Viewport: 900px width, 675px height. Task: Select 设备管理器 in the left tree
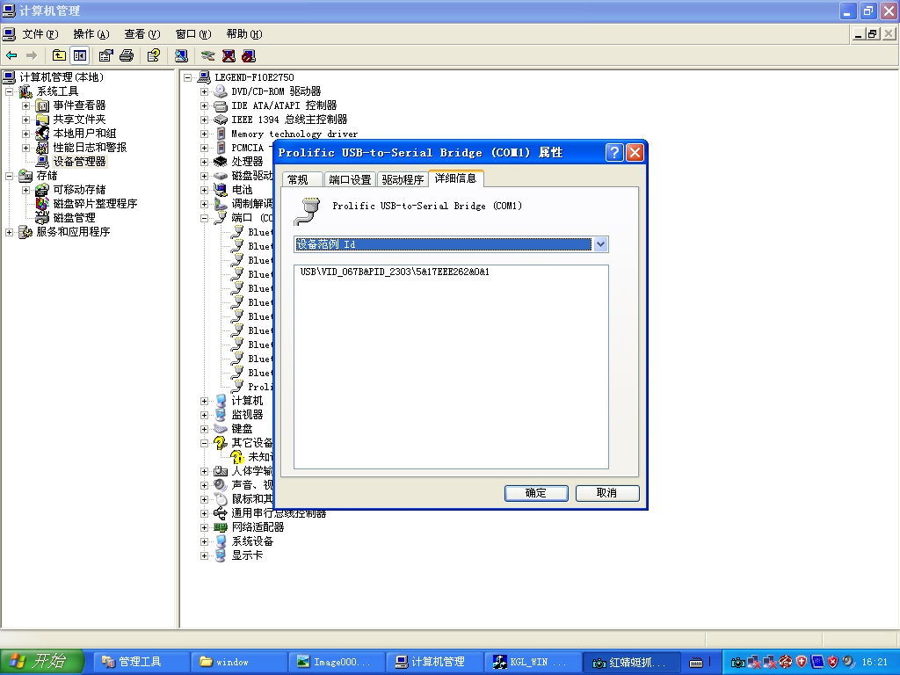tap(79, 162)
